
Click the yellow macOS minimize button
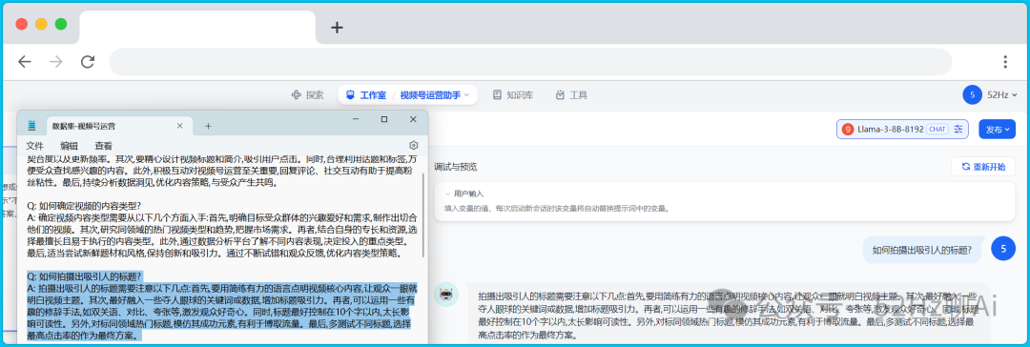tap(41, 24)
